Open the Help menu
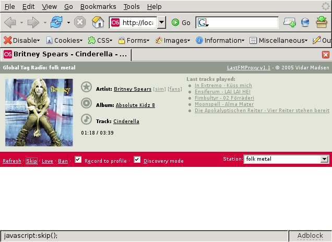 [155, 7]
